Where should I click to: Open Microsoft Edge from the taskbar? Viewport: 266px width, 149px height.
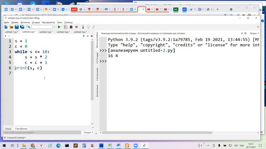click(x=58, y=145)
